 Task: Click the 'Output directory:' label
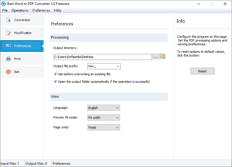point(65,48)
